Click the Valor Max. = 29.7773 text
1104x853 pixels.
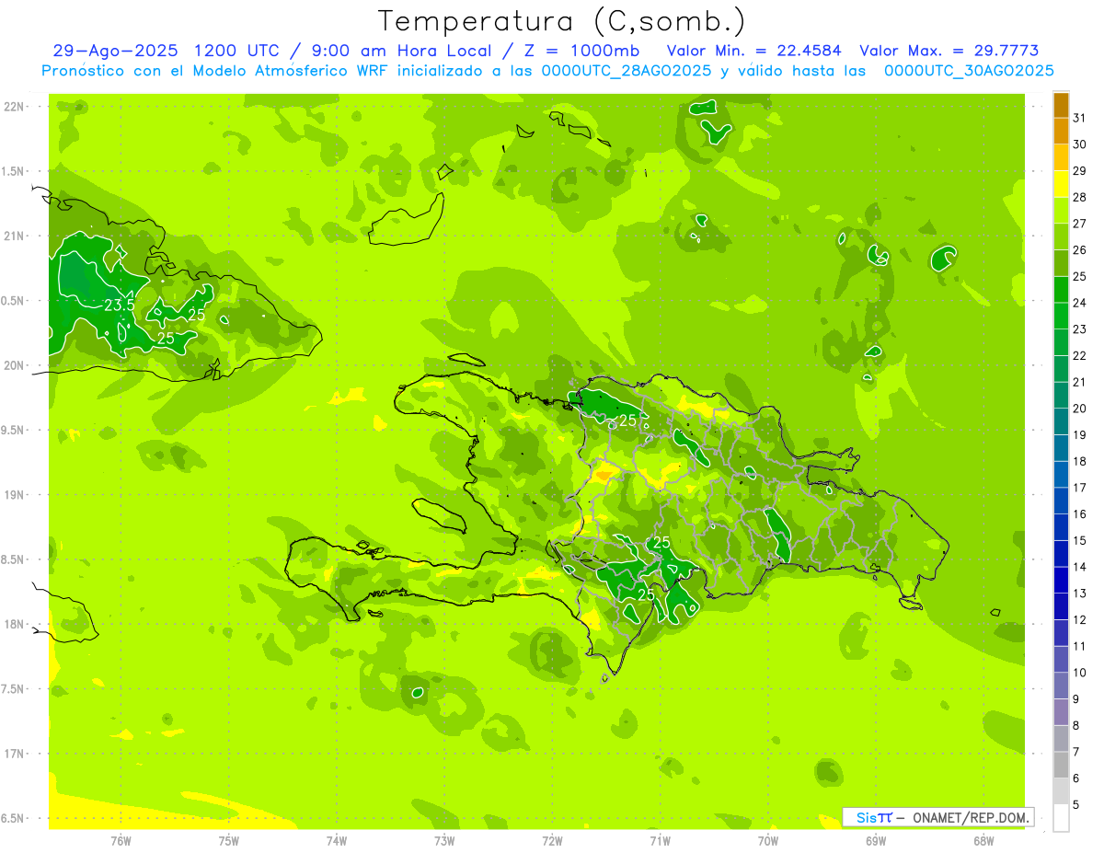pyautogui.click(x=949, y=51)
